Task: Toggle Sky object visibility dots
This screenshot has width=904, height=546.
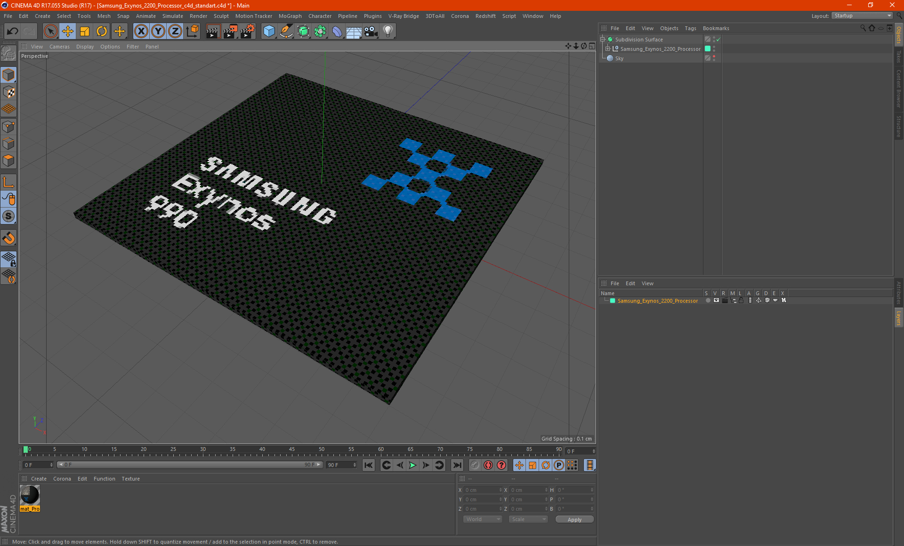Action: tap(714, 58)
